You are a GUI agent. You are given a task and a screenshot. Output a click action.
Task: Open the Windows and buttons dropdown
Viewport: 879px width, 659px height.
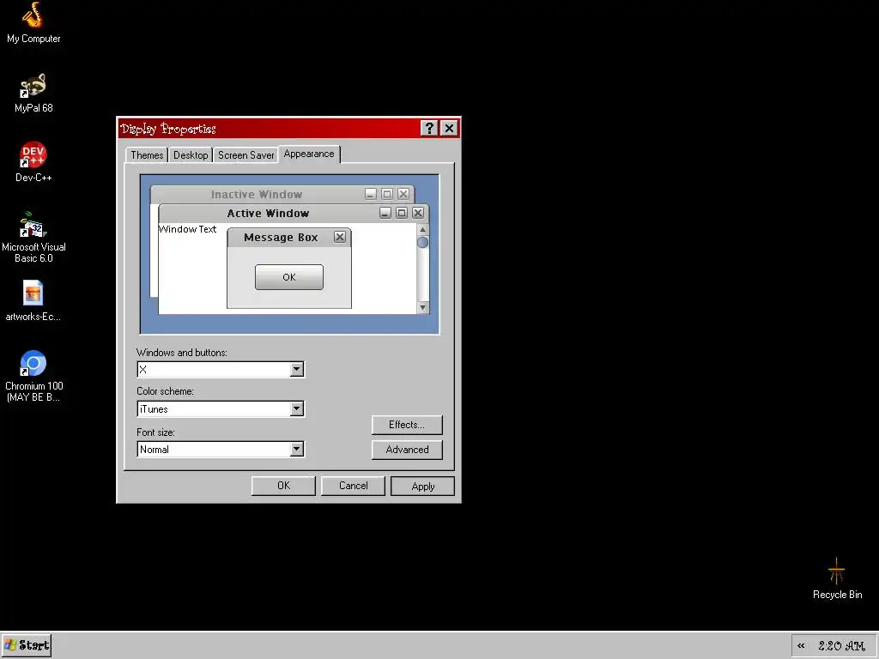[x=296, y=369]
